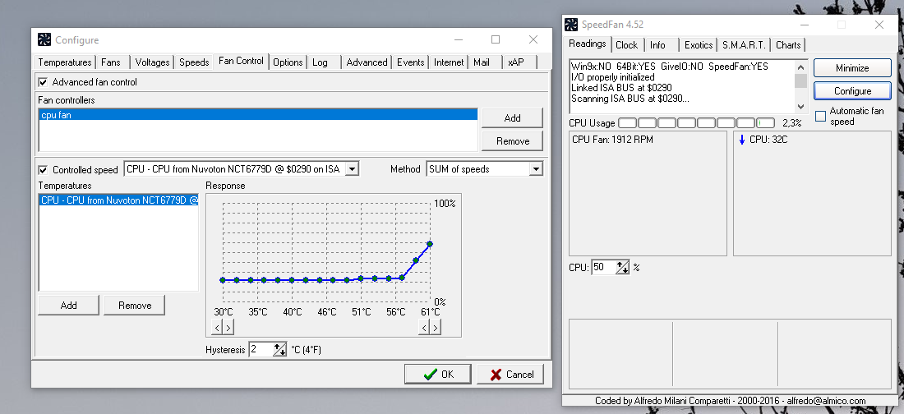Switch to the Clock tab in SpeedFan
This screenshot has height=414, width=904.
[627, 45]
